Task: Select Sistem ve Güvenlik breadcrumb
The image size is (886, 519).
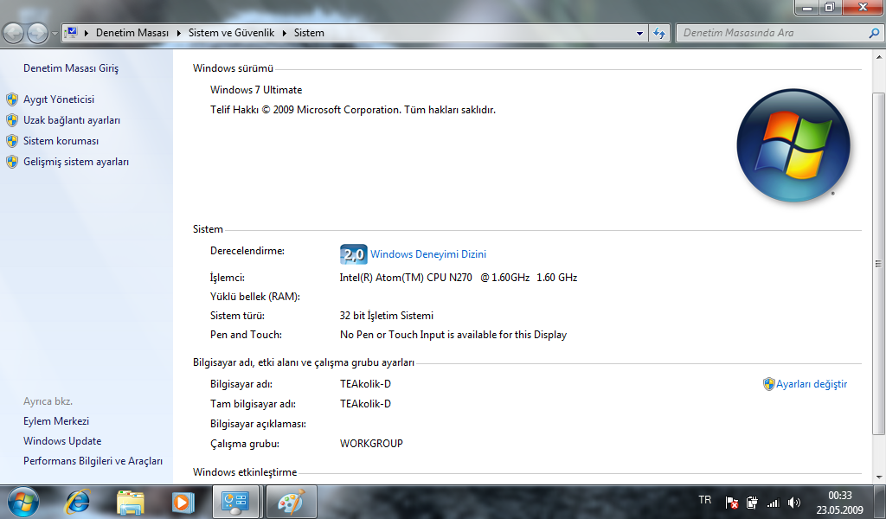Action: point(231,33)
